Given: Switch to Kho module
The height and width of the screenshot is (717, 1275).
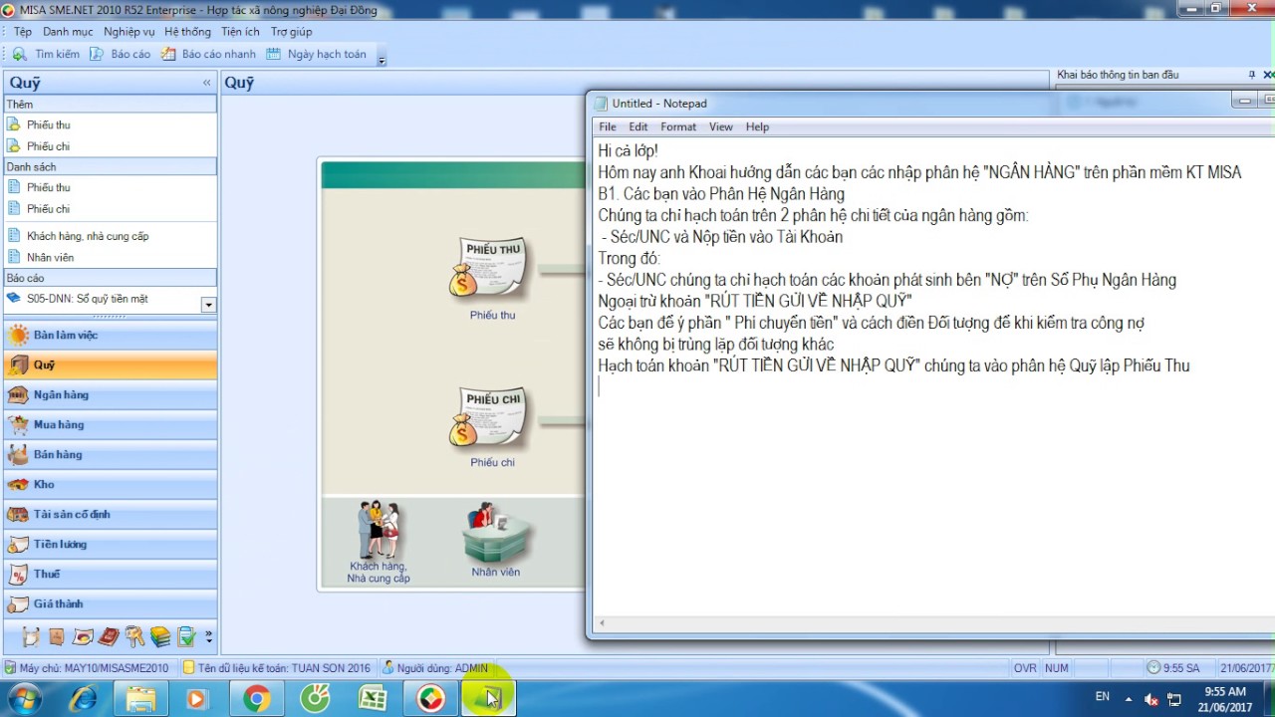Looking at the screenshot, I should (110, 485).
